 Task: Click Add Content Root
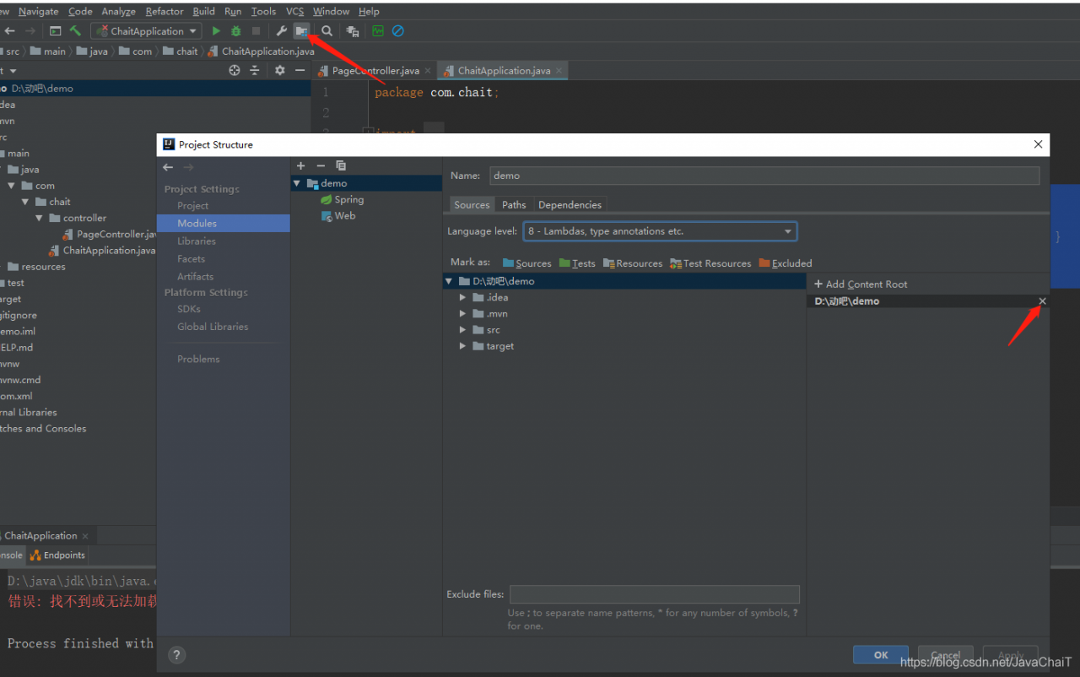click(861, 284)
